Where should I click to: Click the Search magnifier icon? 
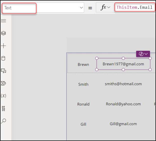click(4, 121)
